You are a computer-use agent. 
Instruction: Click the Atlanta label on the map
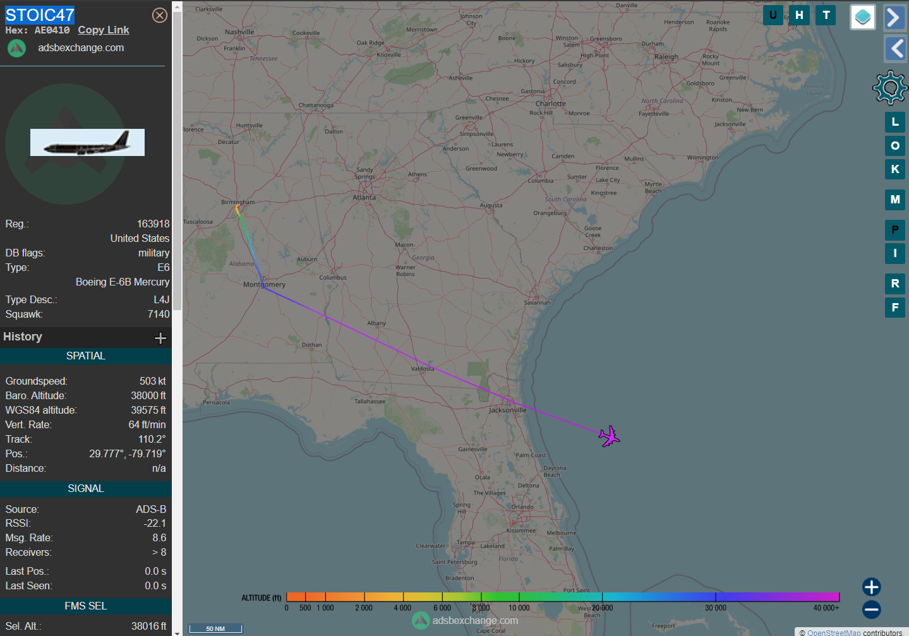pyautogui.click(x=364, y=198)
